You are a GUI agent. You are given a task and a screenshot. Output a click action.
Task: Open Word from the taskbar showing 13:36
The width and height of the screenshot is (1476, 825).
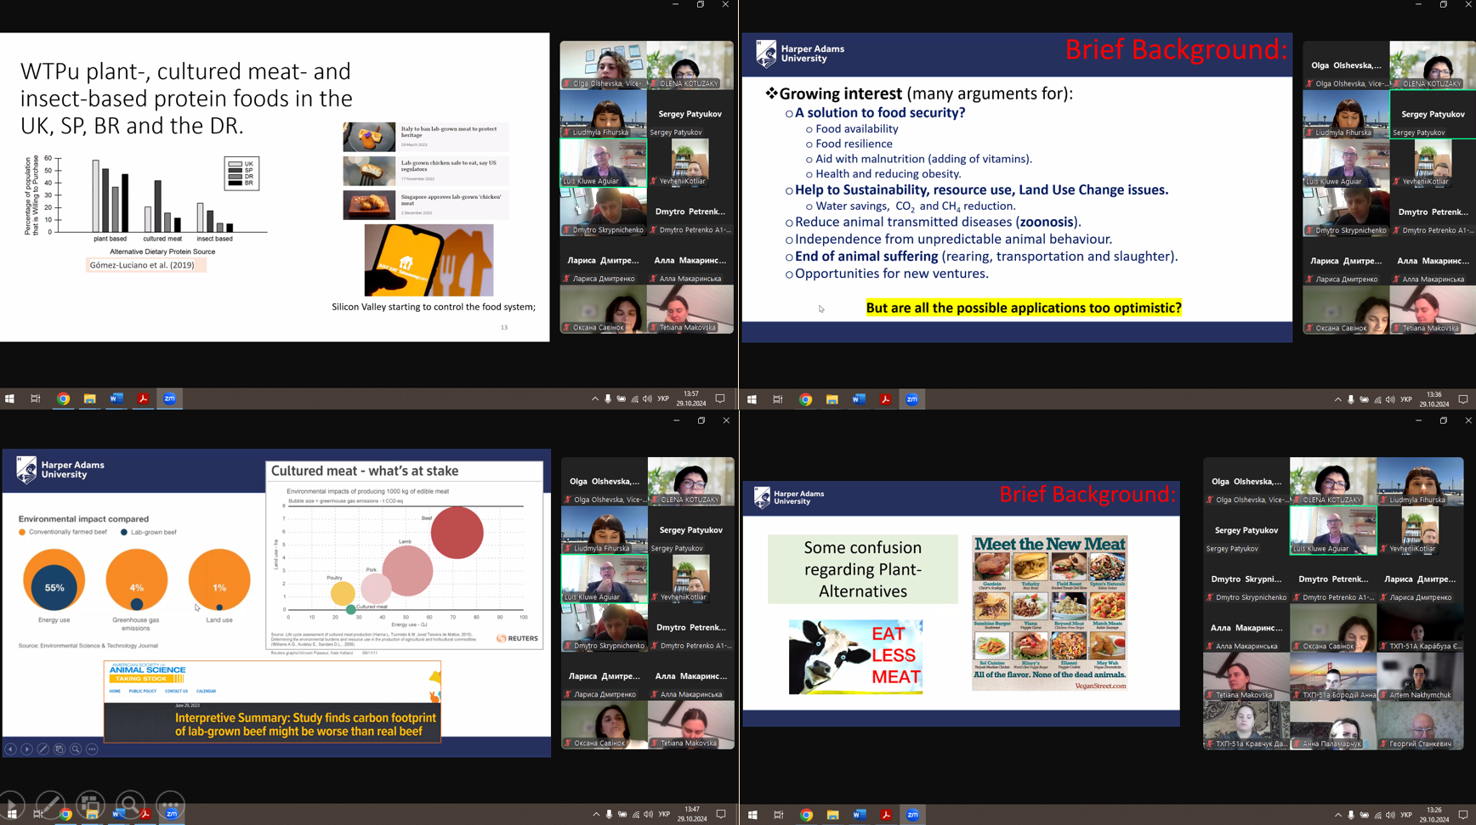[x=859, y=399]
